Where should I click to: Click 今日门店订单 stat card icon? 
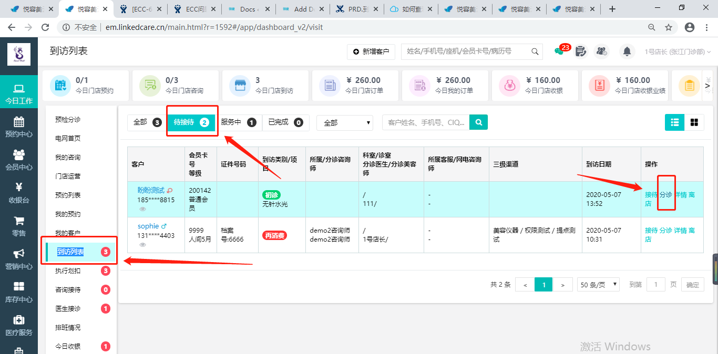pos(330,86)
